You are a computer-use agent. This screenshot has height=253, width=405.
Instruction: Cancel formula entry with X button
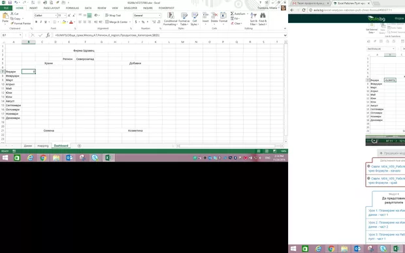33,35
